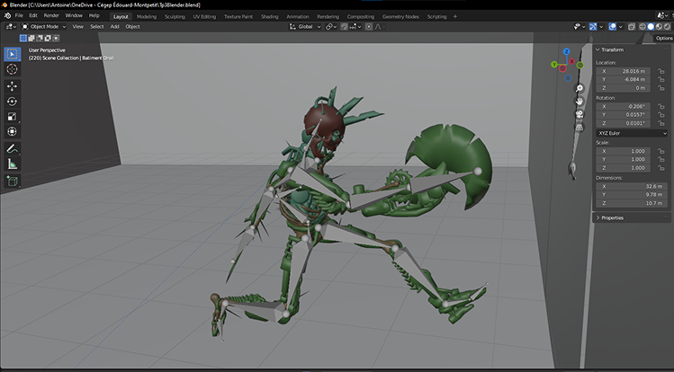Choose the Scale tool
This screenshot has width=674, height=372.
pos(12,117)
